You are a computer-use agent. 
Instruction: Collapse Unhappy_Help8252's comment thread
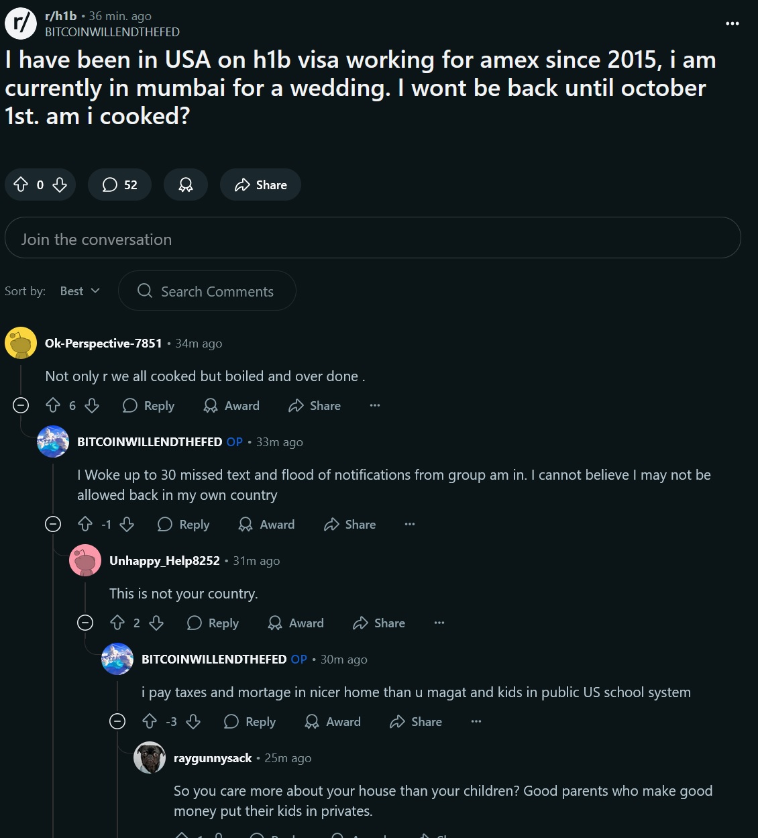pos(85,622)
